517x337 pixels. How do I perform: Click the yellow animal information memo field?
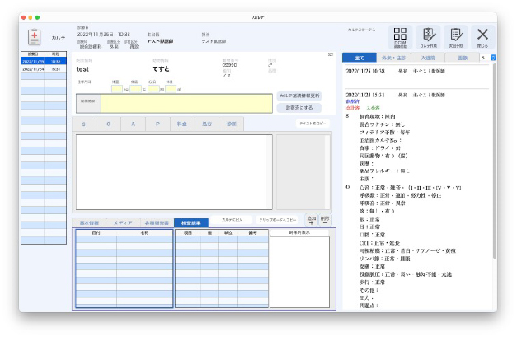pyautogui.click(x=186, y=103)
